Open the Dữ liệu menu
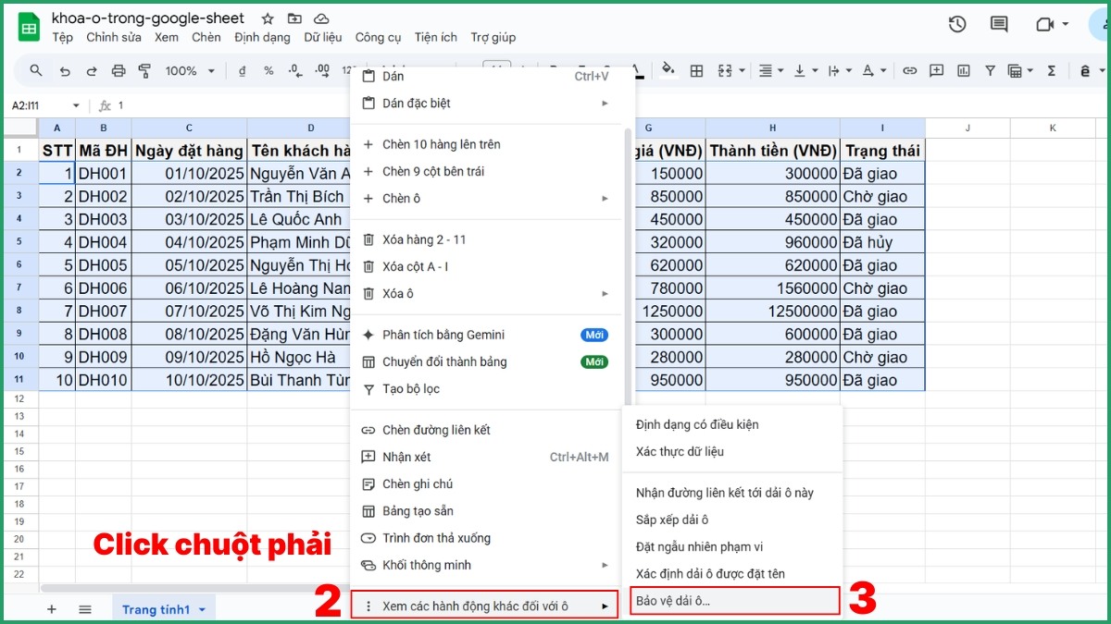The width and height of the screenshot is (1111, 624). point(322,38)
